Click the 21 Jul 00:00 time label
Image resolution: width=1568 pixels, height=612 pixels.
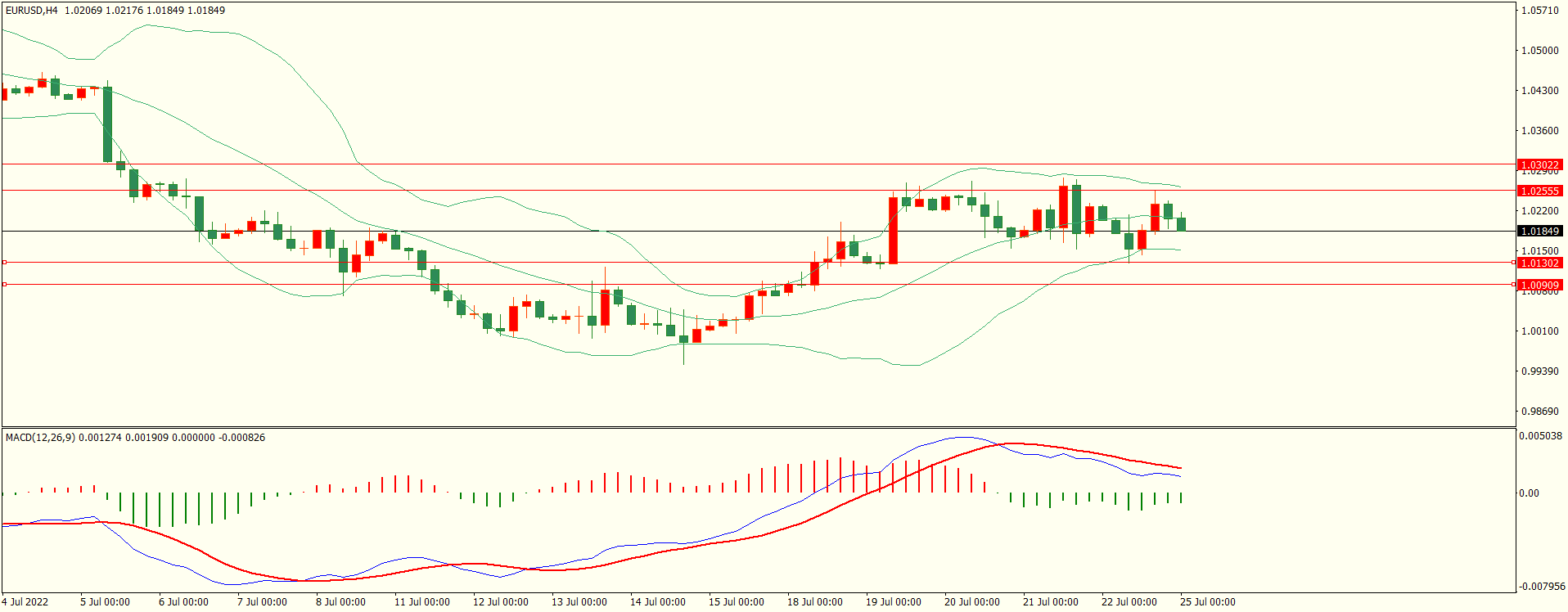[1051, 602]
